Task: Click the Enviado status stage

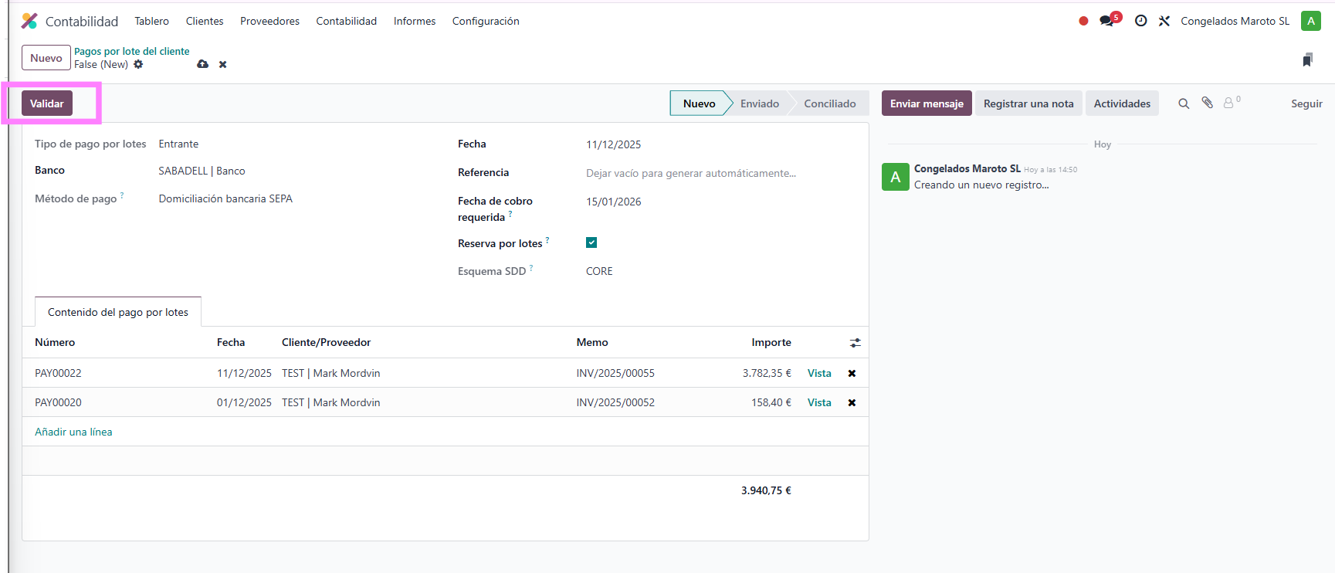Action: [759, 103]
